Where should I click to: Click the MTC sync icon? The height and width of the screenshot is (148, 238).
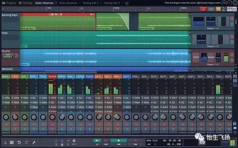74,142
